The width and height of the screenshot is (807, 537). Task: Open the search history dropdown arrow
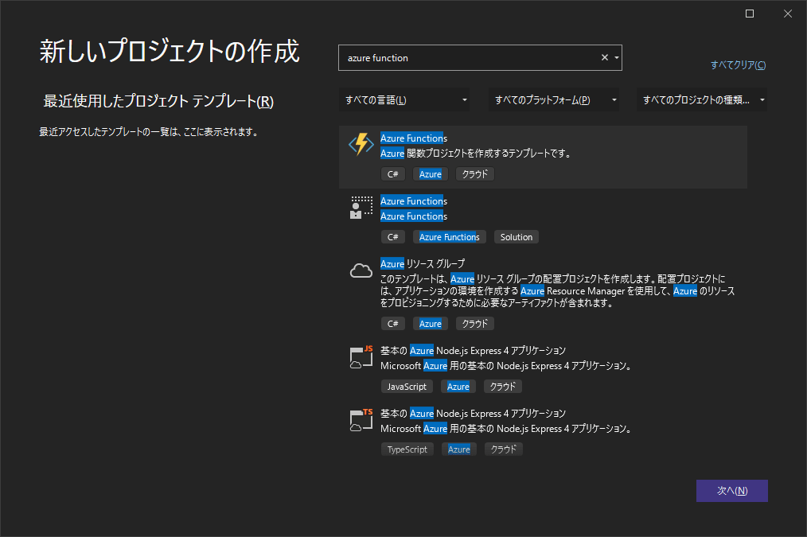point(617,57)
